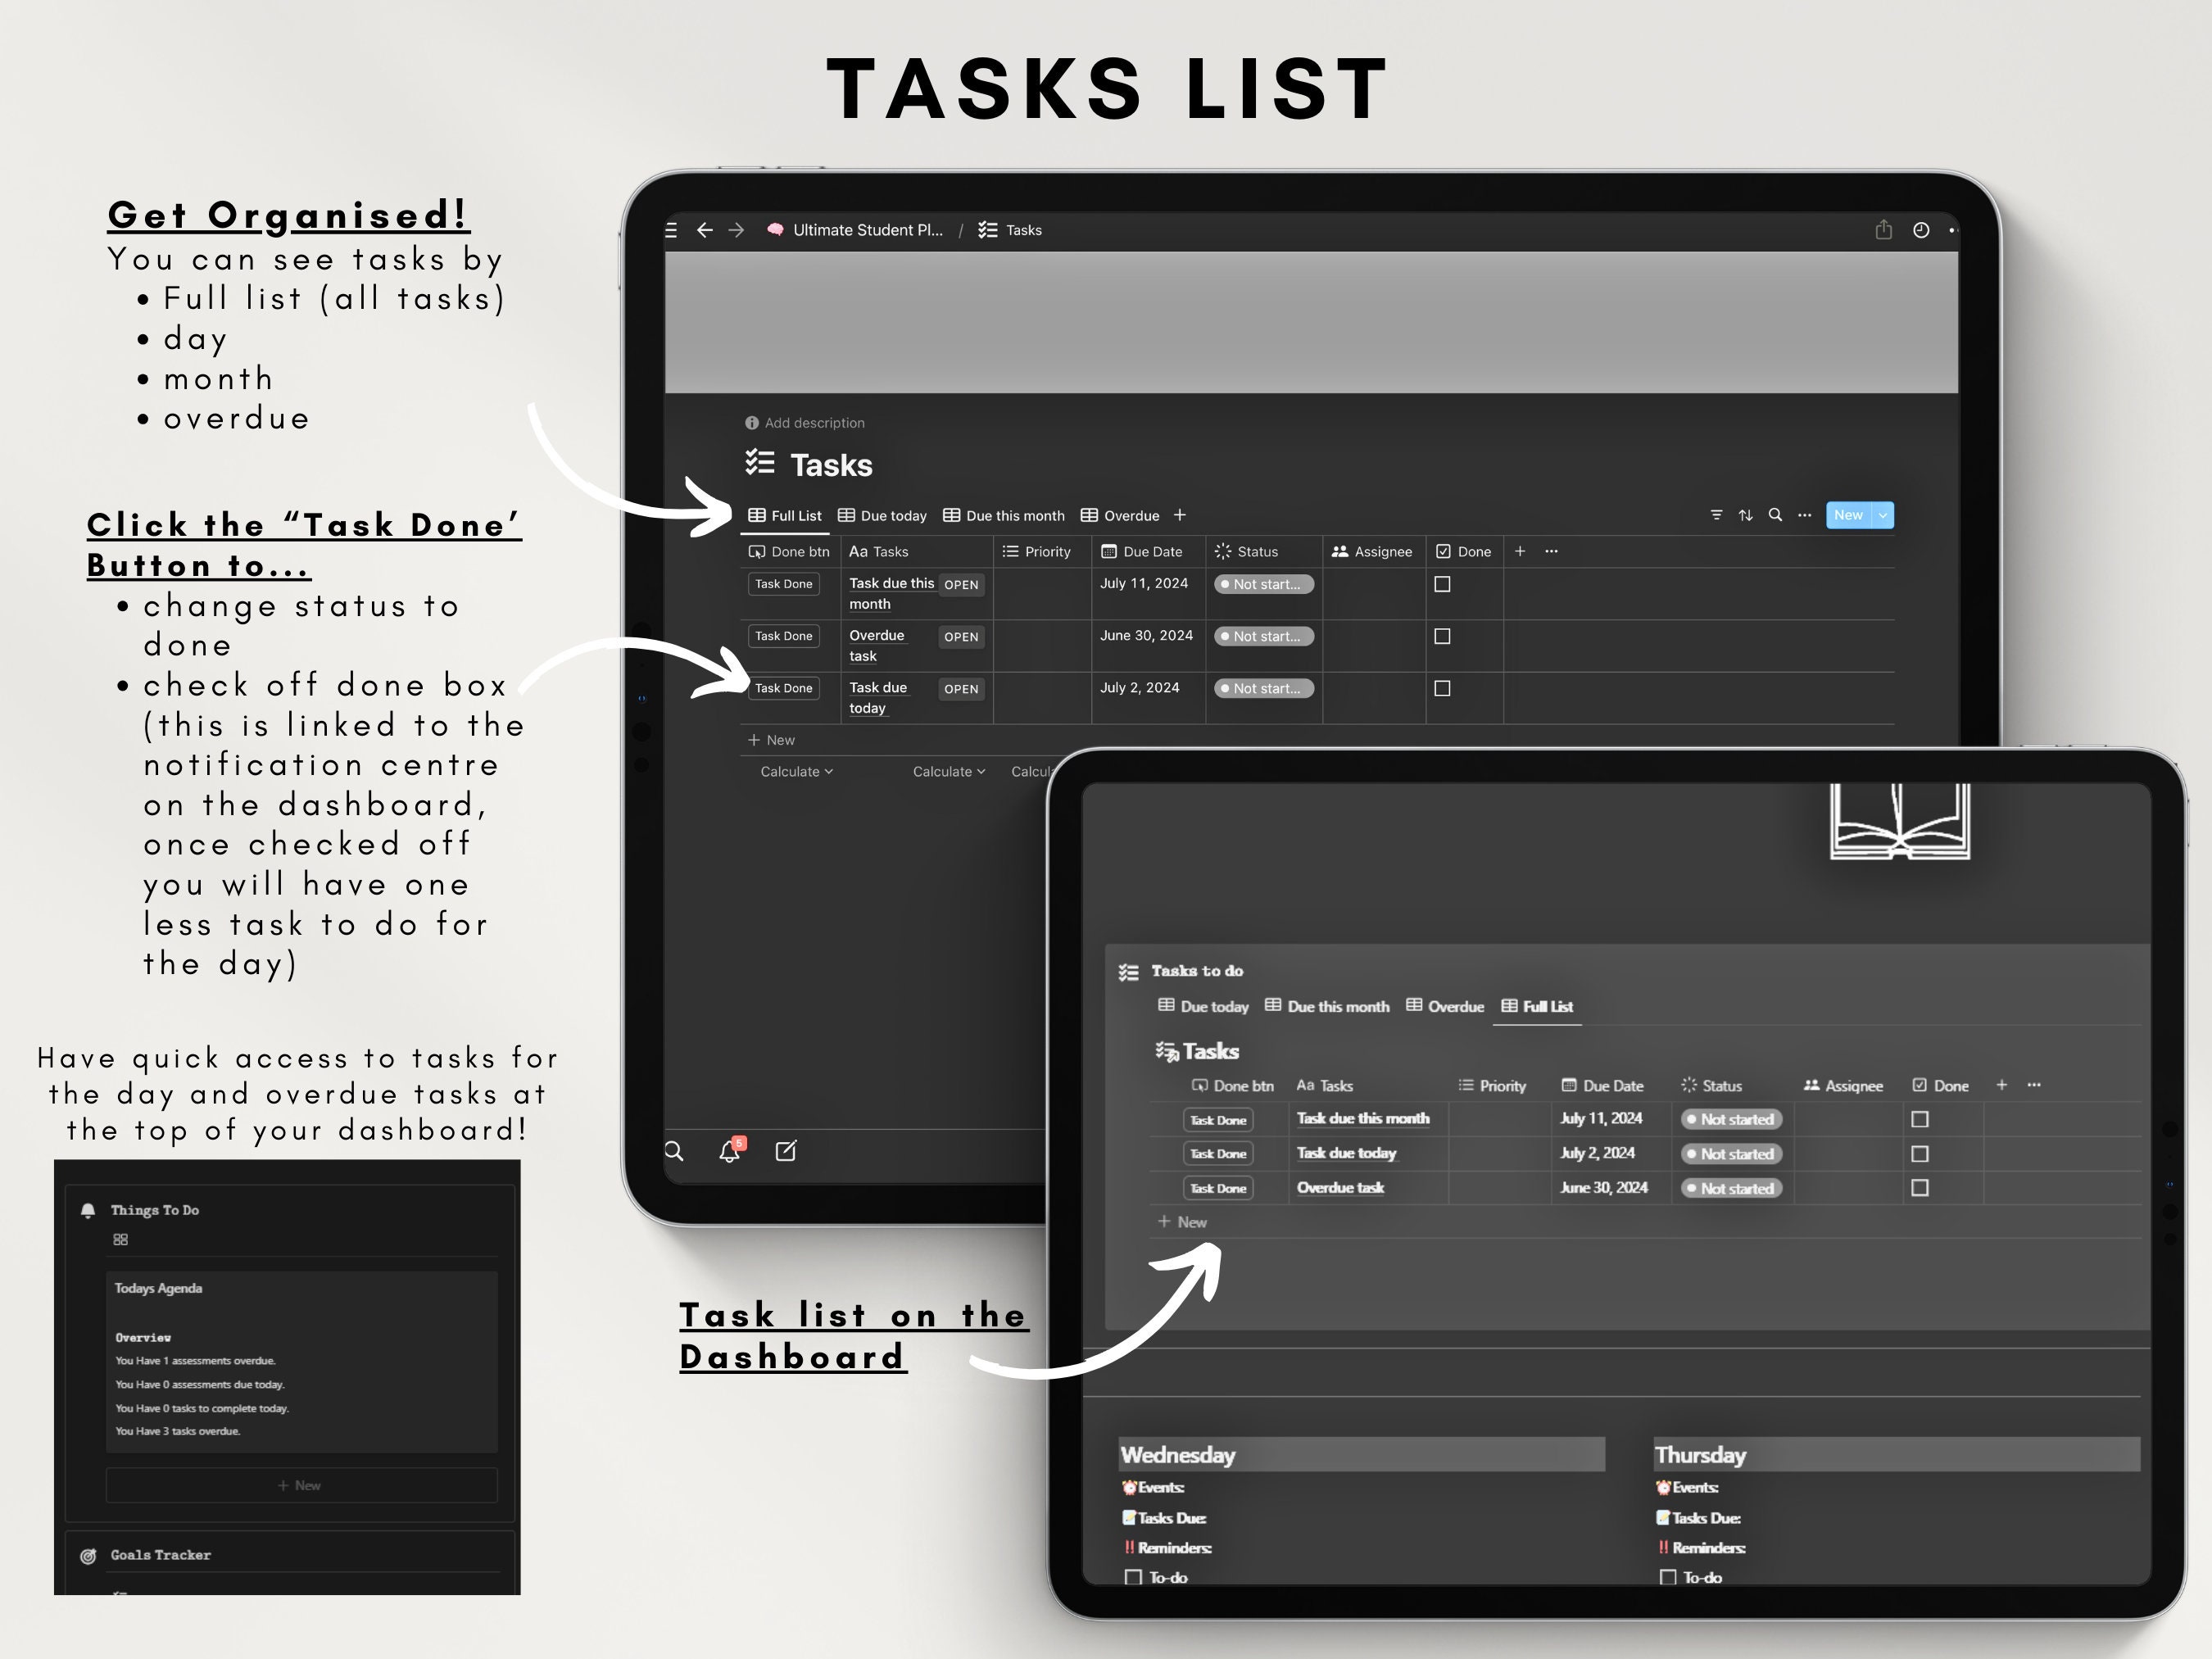Open Not started status of June 30 task
Screen dimensions: 2212x1659
[x=1264, y=636]
